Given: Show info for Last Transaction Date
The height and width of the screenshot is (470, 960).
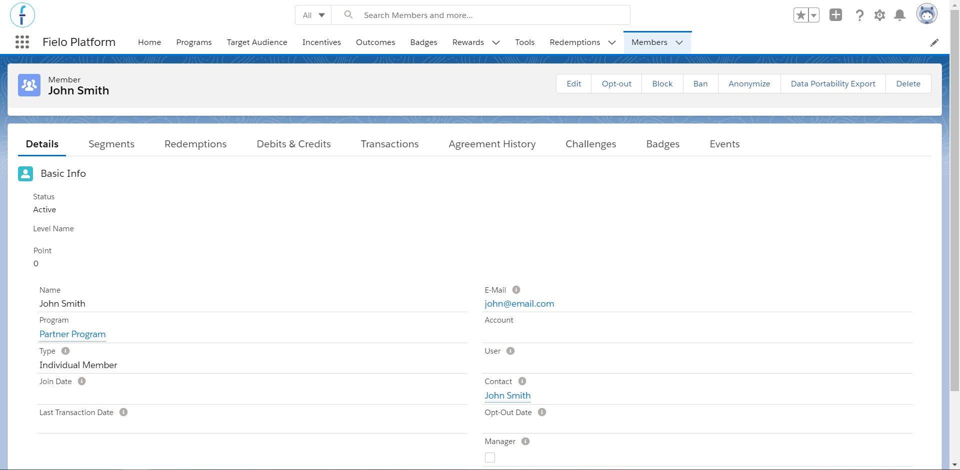Looking at the screenshot, I should [123, 412].
